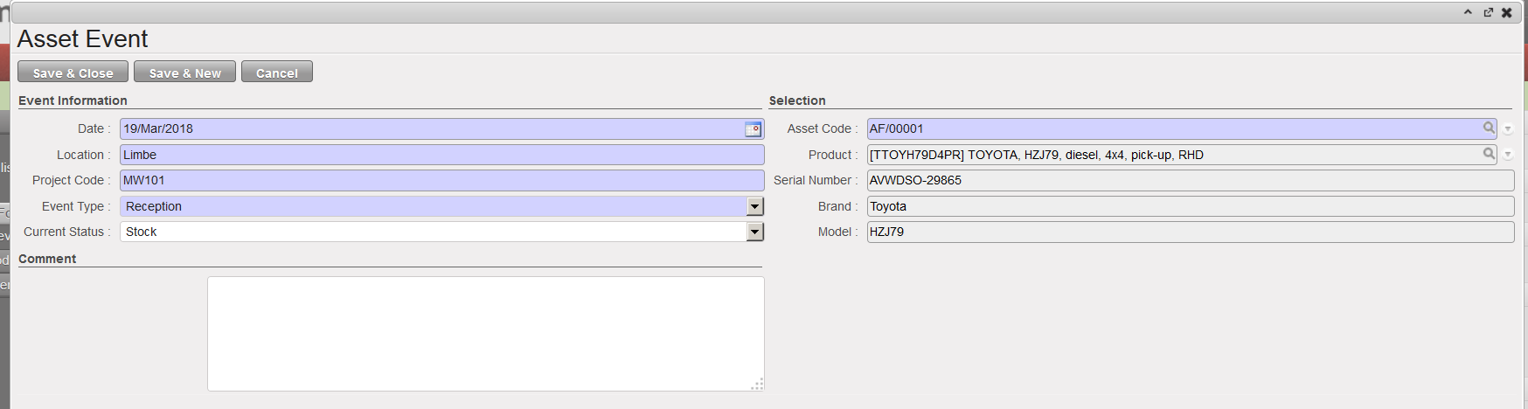Click Save & New button

click(x=184, y=73)
